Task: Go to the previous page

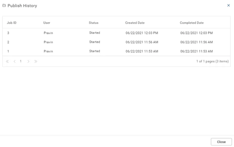Action: coord(14,61)
